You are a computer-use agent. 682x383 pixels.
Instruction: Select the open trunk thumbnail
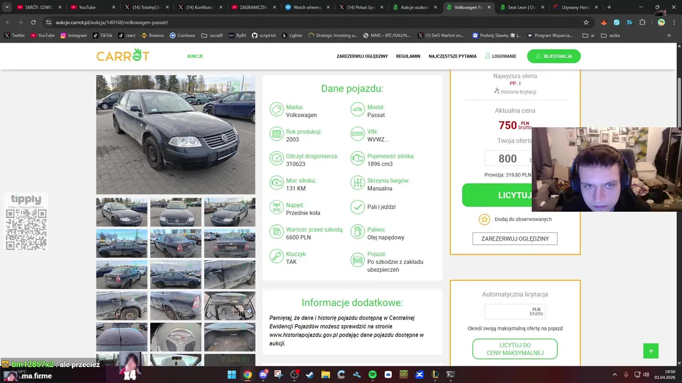(230, 337)
